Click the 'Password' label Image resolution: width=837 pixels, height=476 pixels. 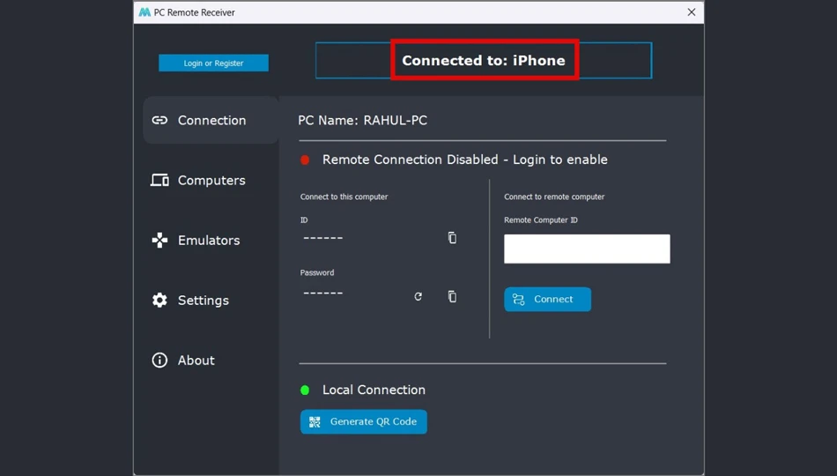[x=317, y=272]
